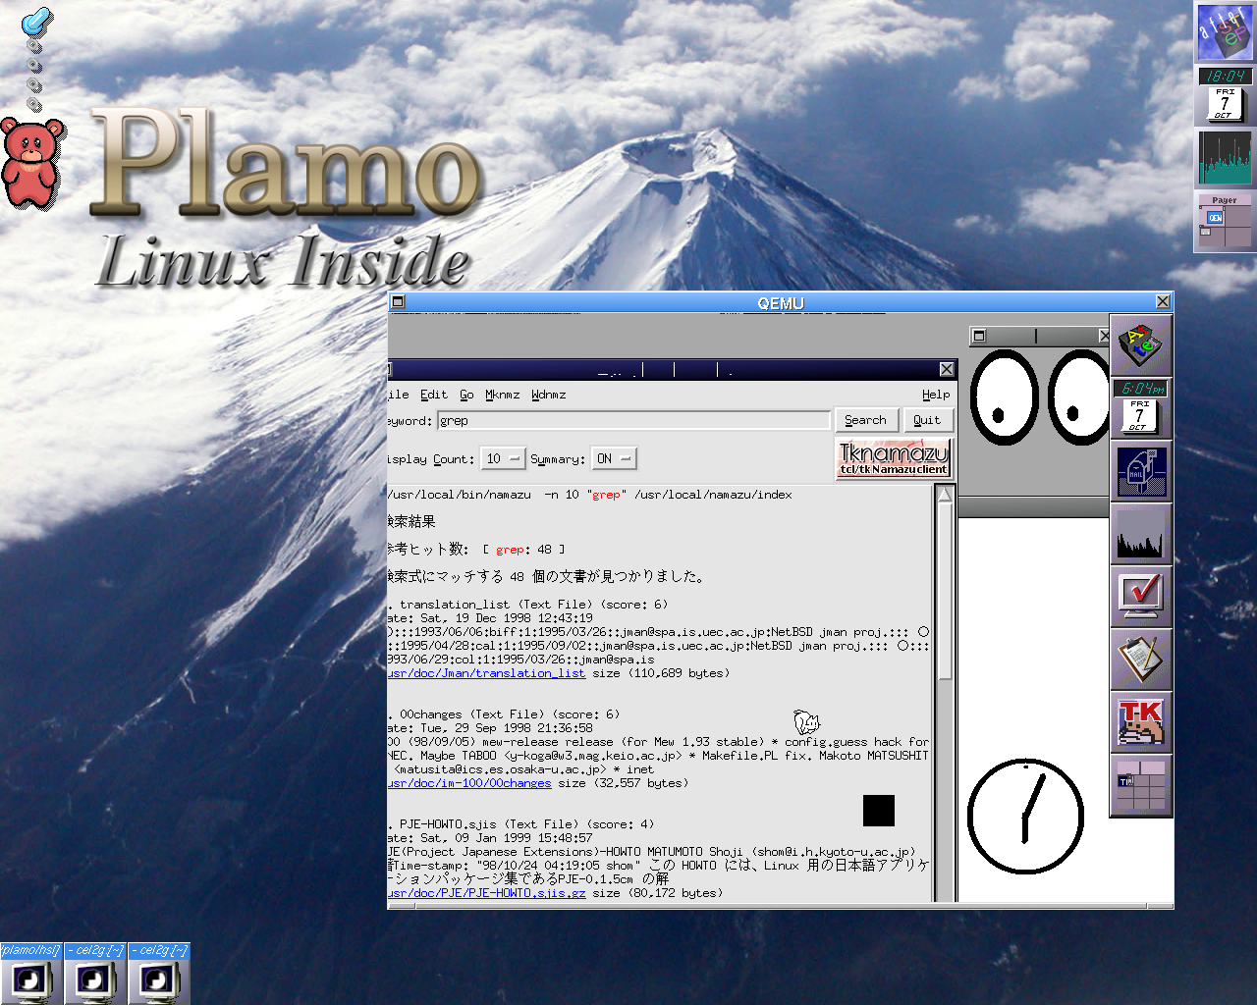Click the green system load monitor applet

tap(1225, 158)
